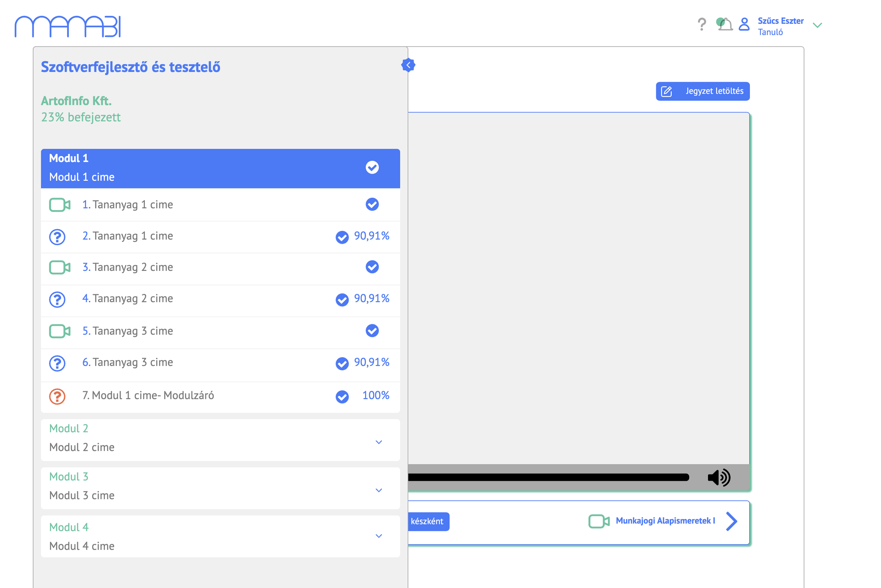Collapse sidebar with the blue arrow badge
881x588 pixels.
tap(408, 65)
